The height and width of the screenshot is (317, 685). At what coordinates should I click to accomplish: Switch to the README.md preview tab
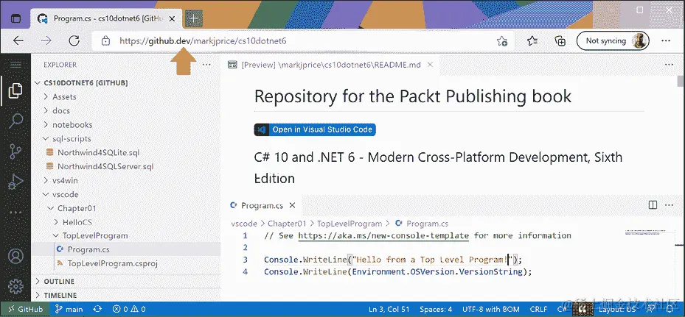331,65
